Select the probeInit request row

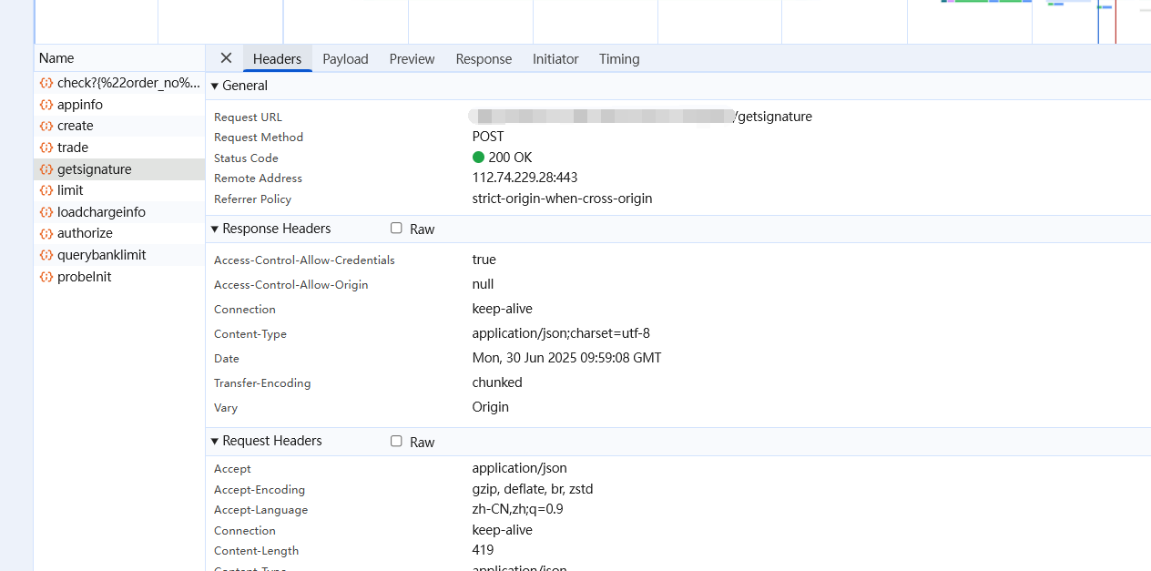[x=119, y=277]
